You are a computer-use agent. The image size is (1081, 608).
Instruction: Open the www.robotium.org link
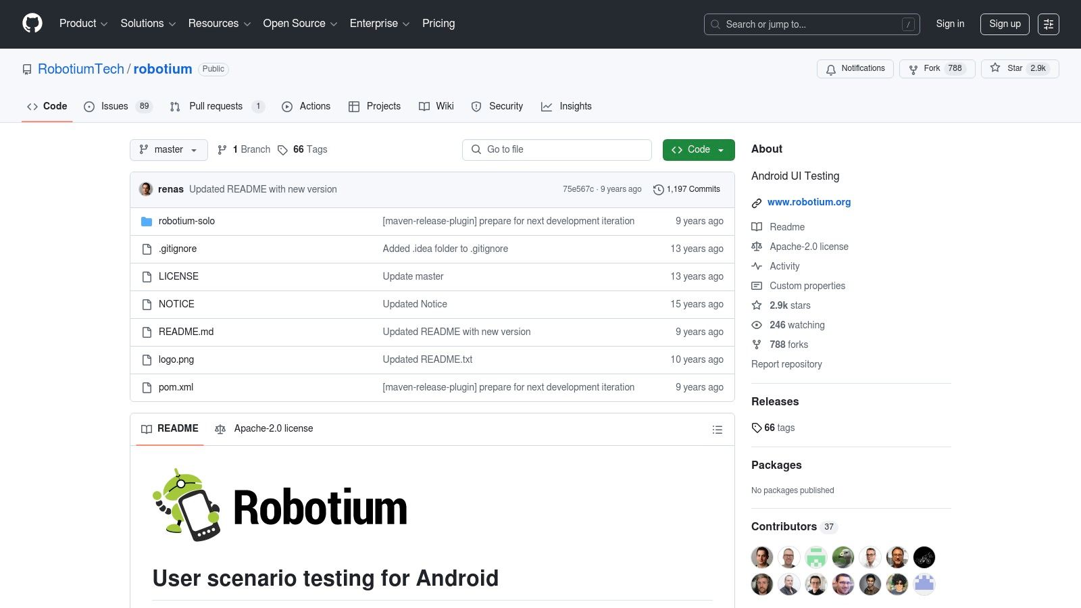(x=809, y=203)
